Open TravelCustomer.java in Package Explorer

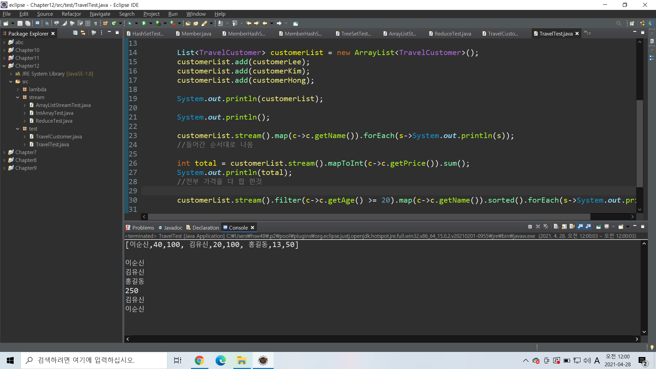[x=58, y=137]
